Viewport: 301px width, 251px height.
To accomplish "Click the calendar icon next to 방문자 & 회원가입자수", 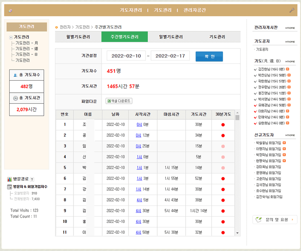I will point(9,187).
